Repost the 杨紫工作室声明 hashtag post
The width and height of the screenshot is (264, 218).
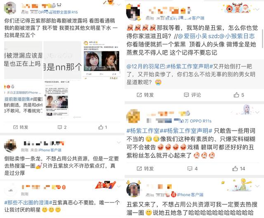145,169
